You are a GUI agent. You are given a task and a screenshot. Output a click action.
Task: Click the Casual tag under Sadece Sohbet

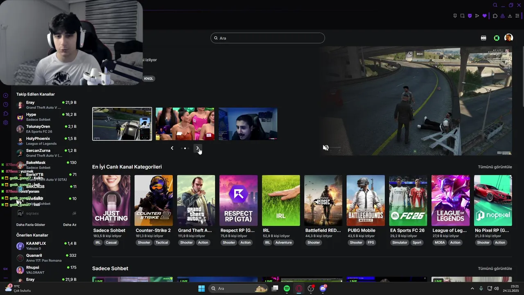tap(111, 243)
